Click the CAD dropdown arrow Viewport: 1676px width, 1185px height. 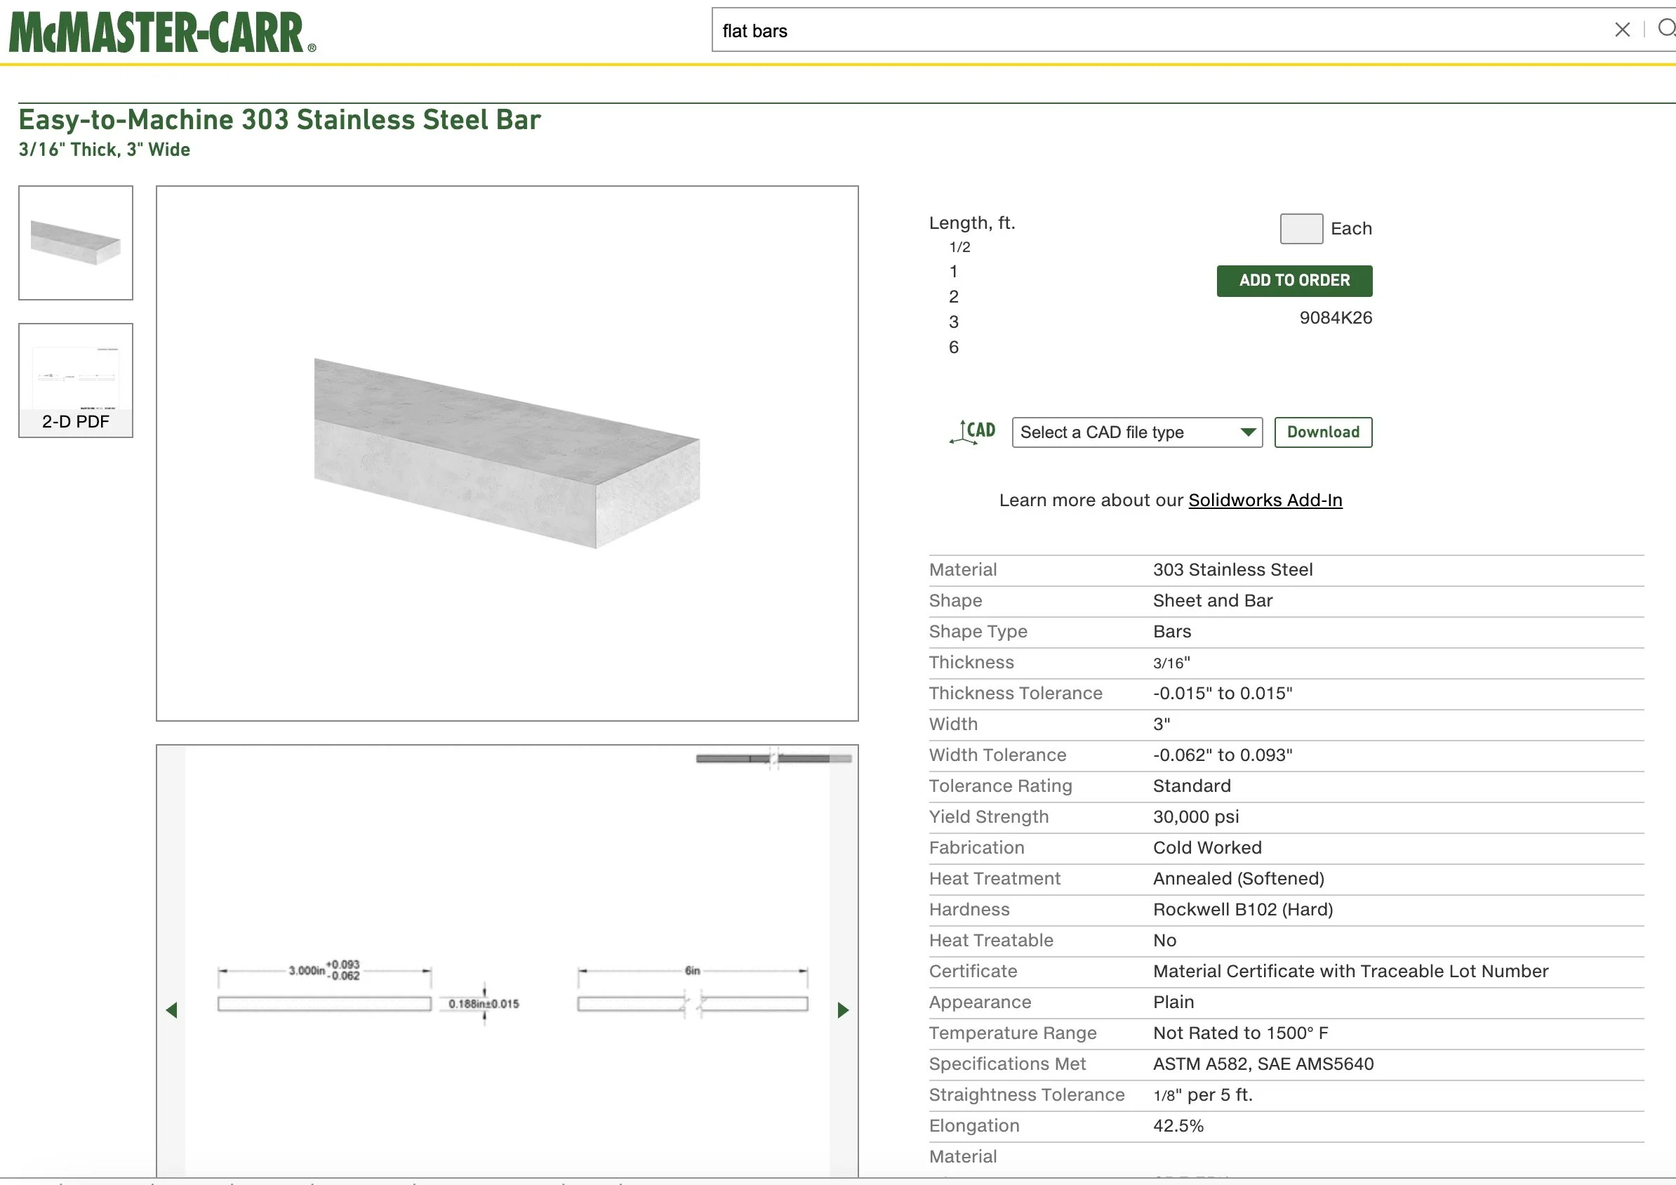(x=1249, y=432)
